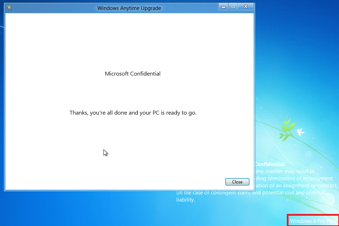The height and width of the screenshot is (226, 339).
Task: Click the 'Thanks, you're all done' message
Action: [133, 113]
